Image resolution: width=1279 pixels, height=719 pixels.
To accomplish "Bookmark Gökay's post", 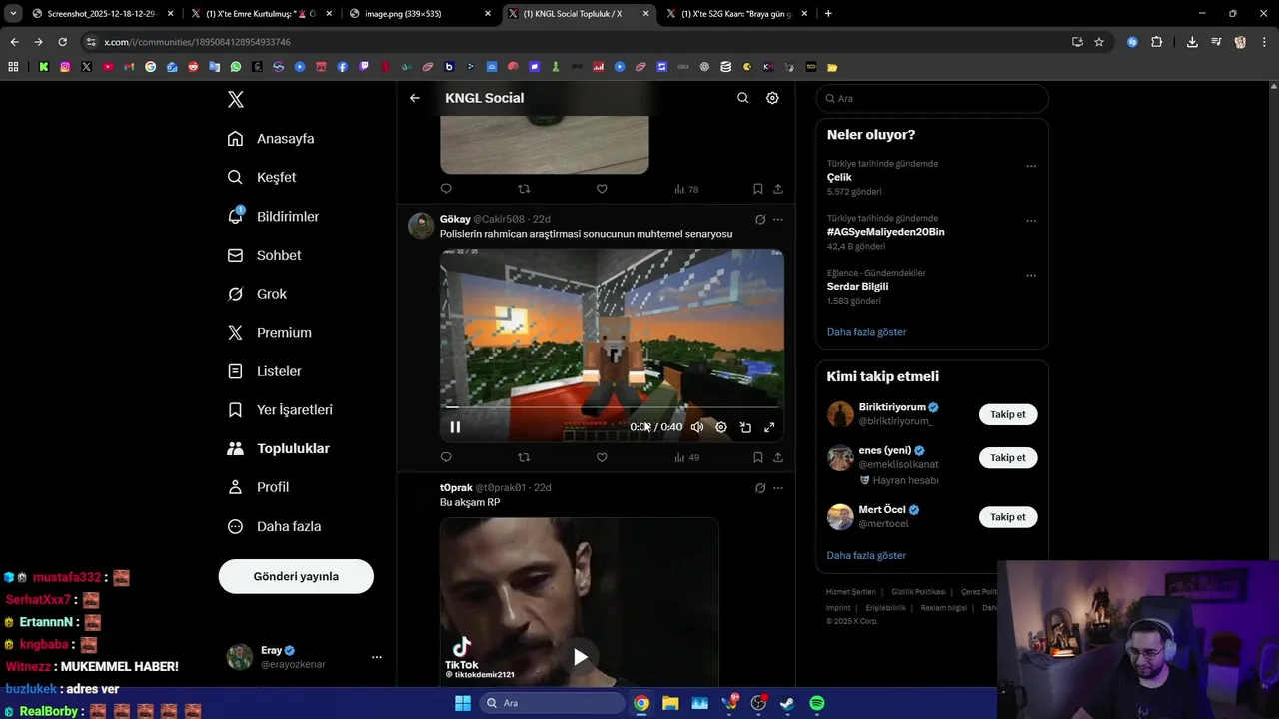I will [x=758, y=457].
